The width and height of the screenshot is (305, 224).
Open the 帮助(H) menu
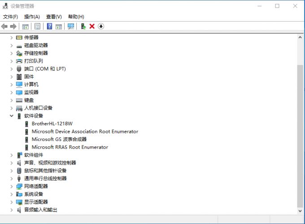[76, 17]
